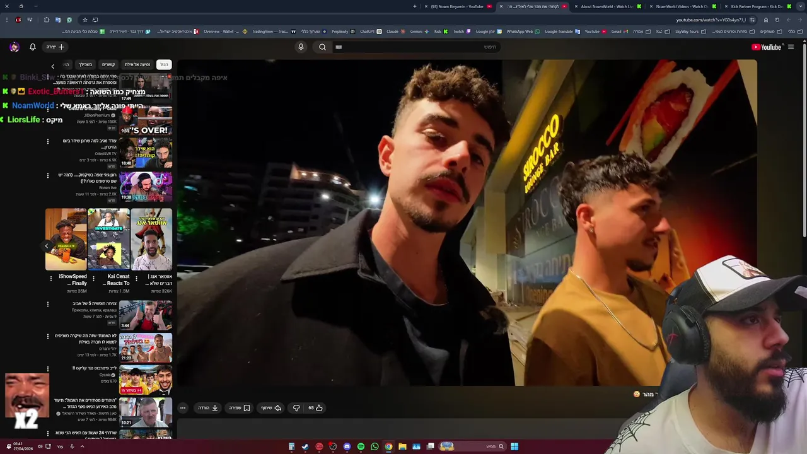
Task: Open the 19:38 suggested video thumbnail
Action: point(146,187)
